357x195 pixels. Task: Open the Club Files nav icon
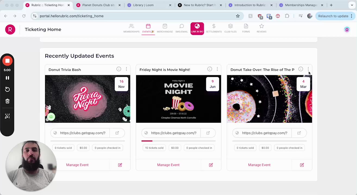click(x=230, y=28)
